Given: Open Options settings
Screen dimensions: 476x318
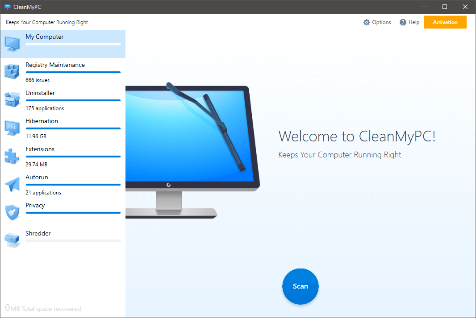Looking at the screenshot, I should 377,22.
